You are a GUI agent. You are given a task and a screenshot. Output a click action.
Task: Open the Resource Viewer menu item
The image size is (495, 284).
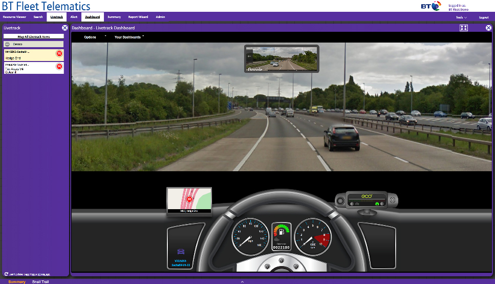tap(14, 17)
